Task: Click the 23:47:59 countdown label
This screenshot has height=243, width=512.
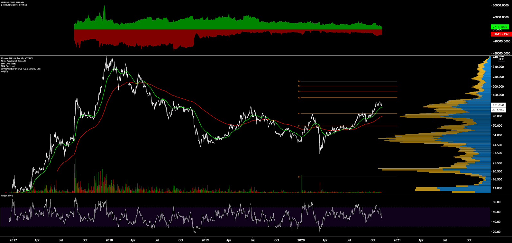Action: click(498, 110)
